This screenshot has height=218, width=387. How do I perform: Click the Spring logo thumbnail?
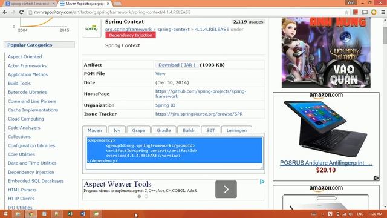click(x=91, y=28)
